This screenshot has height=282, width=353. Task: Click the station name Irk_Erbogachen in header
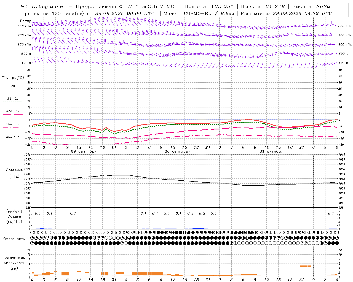[x=43, y=7]
